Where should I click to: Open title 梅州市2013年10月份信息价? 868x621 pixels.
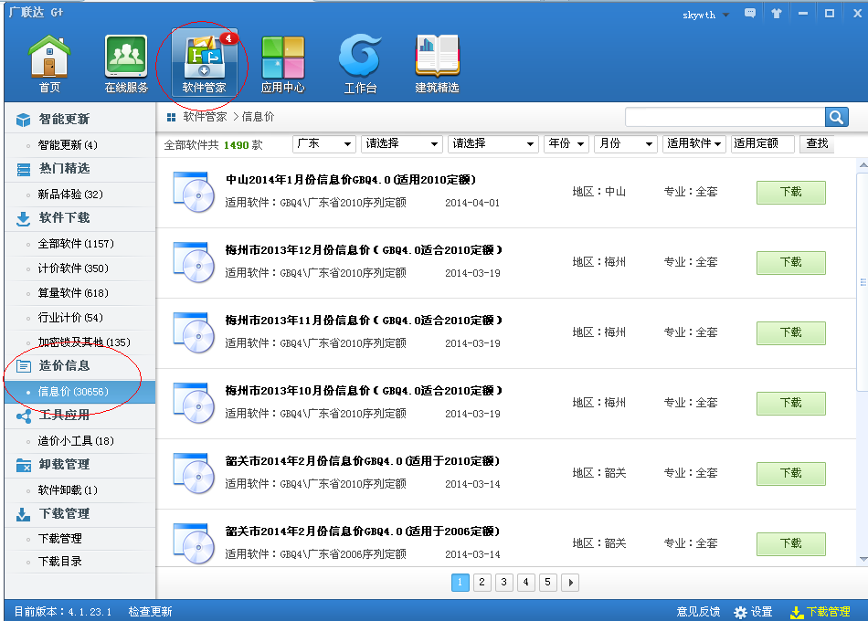tap(364, 391)
